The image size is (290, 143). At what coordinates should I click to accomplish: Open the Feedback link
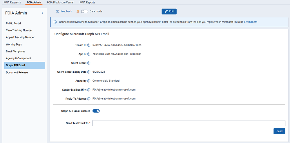tap(66, 12)
